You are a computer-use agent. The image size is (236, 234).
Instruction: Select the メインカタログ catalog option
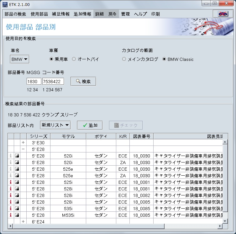[124, 59]
